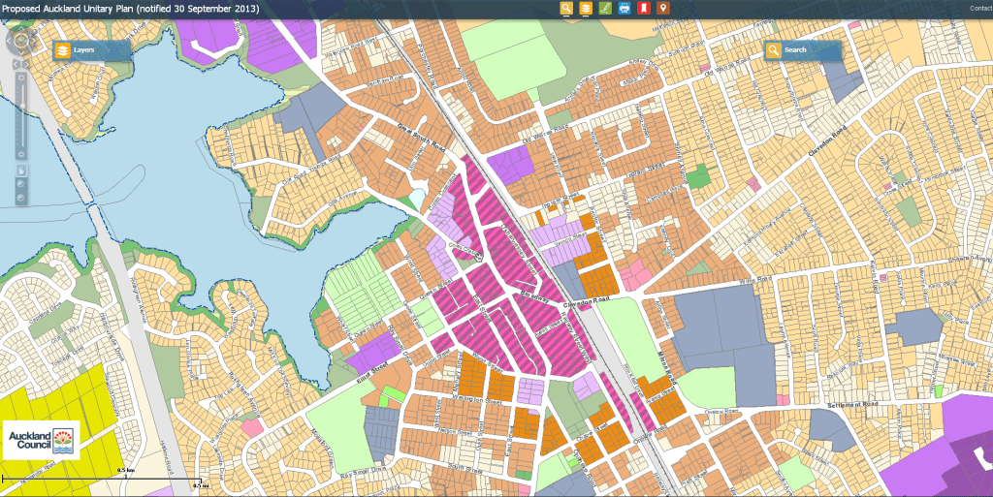Viewport: 993px width, 497px height.
Task: Click the compass navigation wheel at top left
Action: pos(20,41)
